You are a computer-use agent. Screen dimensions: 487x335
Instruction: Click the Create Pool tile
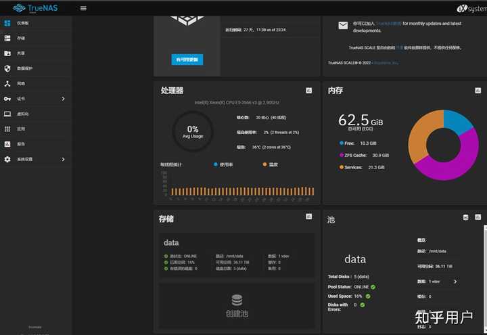237,306
